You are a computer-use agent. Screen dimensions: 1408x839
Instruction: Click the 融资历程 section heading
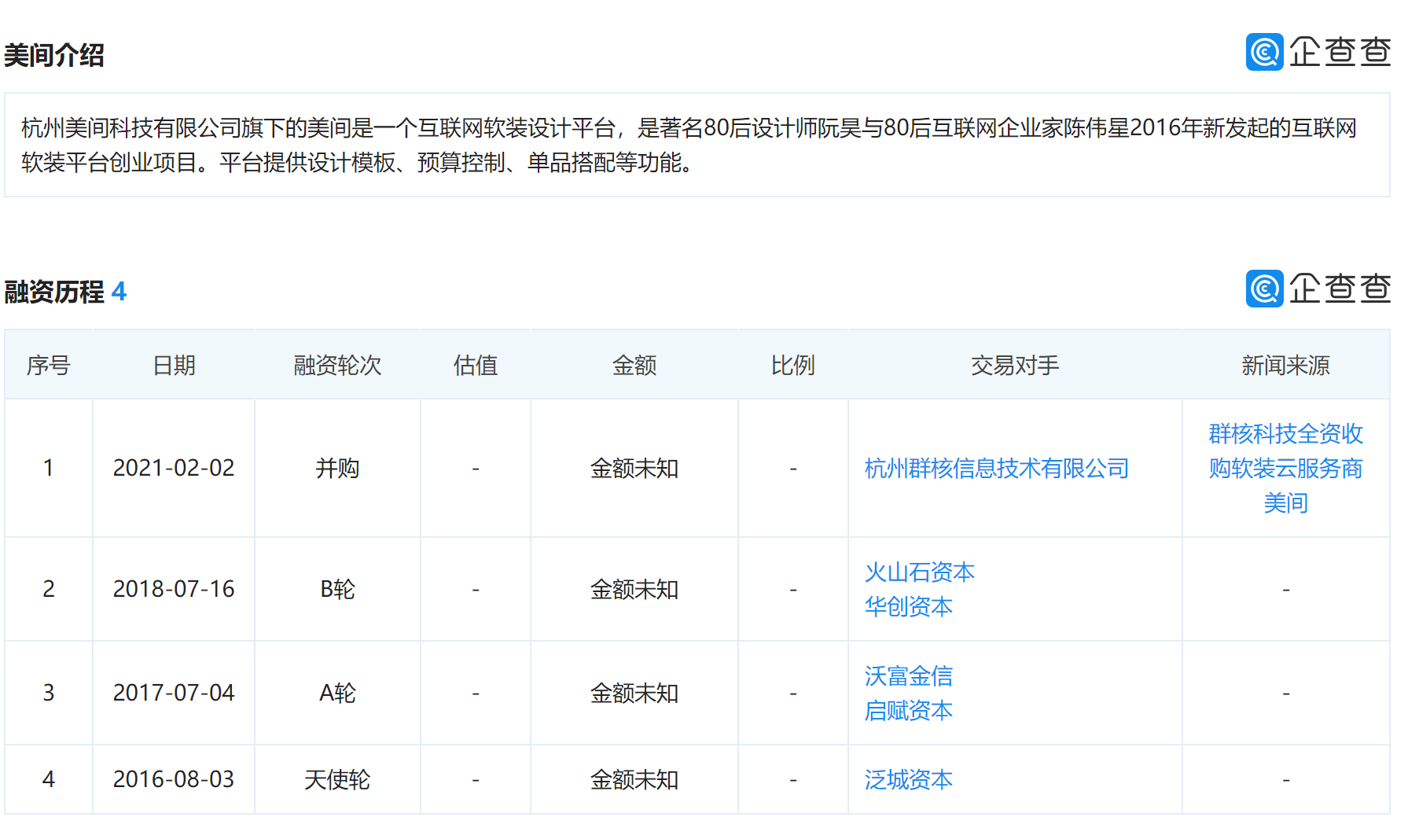pos(54,292)
